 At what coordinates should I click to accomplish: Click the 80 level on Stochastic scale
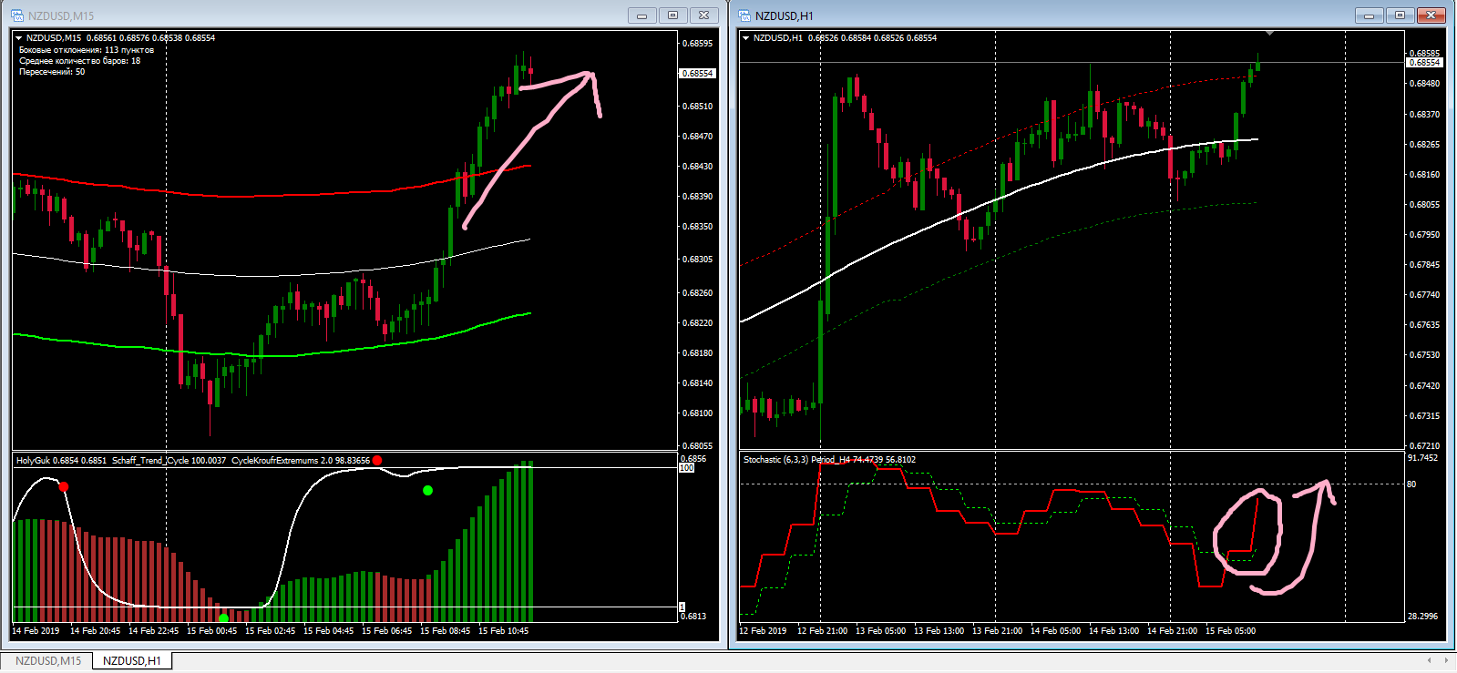(1411, 484)
